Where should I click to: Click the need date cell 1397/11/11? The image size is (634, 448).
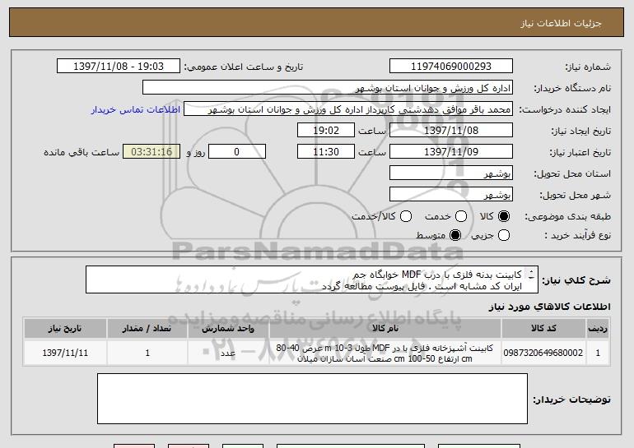65,353
